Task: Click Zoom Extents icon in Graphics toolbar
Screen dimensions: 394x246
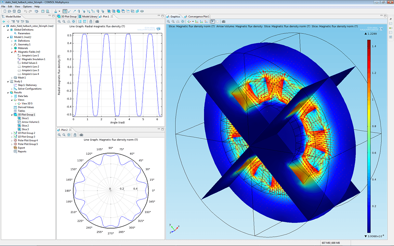Action: pyautogui.click(x=183, y=22)
